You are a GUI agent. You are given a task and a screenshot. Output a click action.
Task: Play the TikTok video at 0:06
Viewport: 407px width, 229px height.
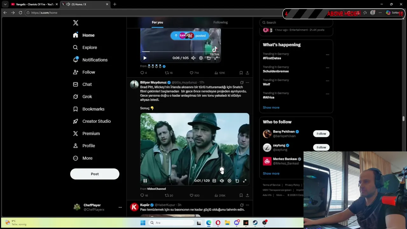[x=145, y=58]
